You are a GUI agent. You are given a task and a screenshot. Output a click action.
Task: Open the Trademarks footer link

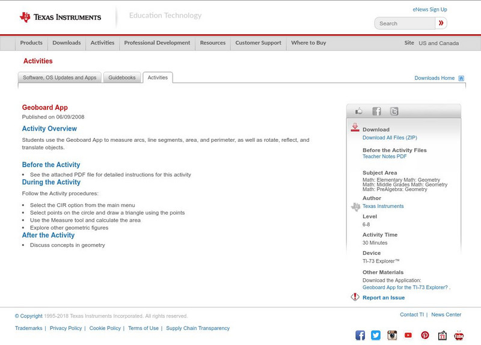(x=28, y=328)
